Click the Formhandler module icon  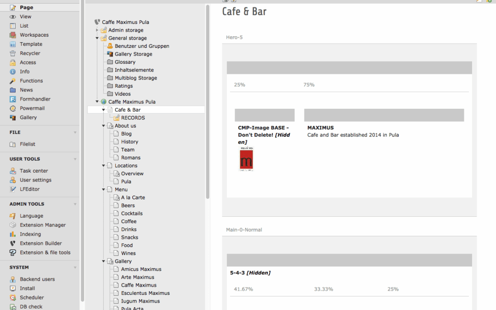(13, 99)
